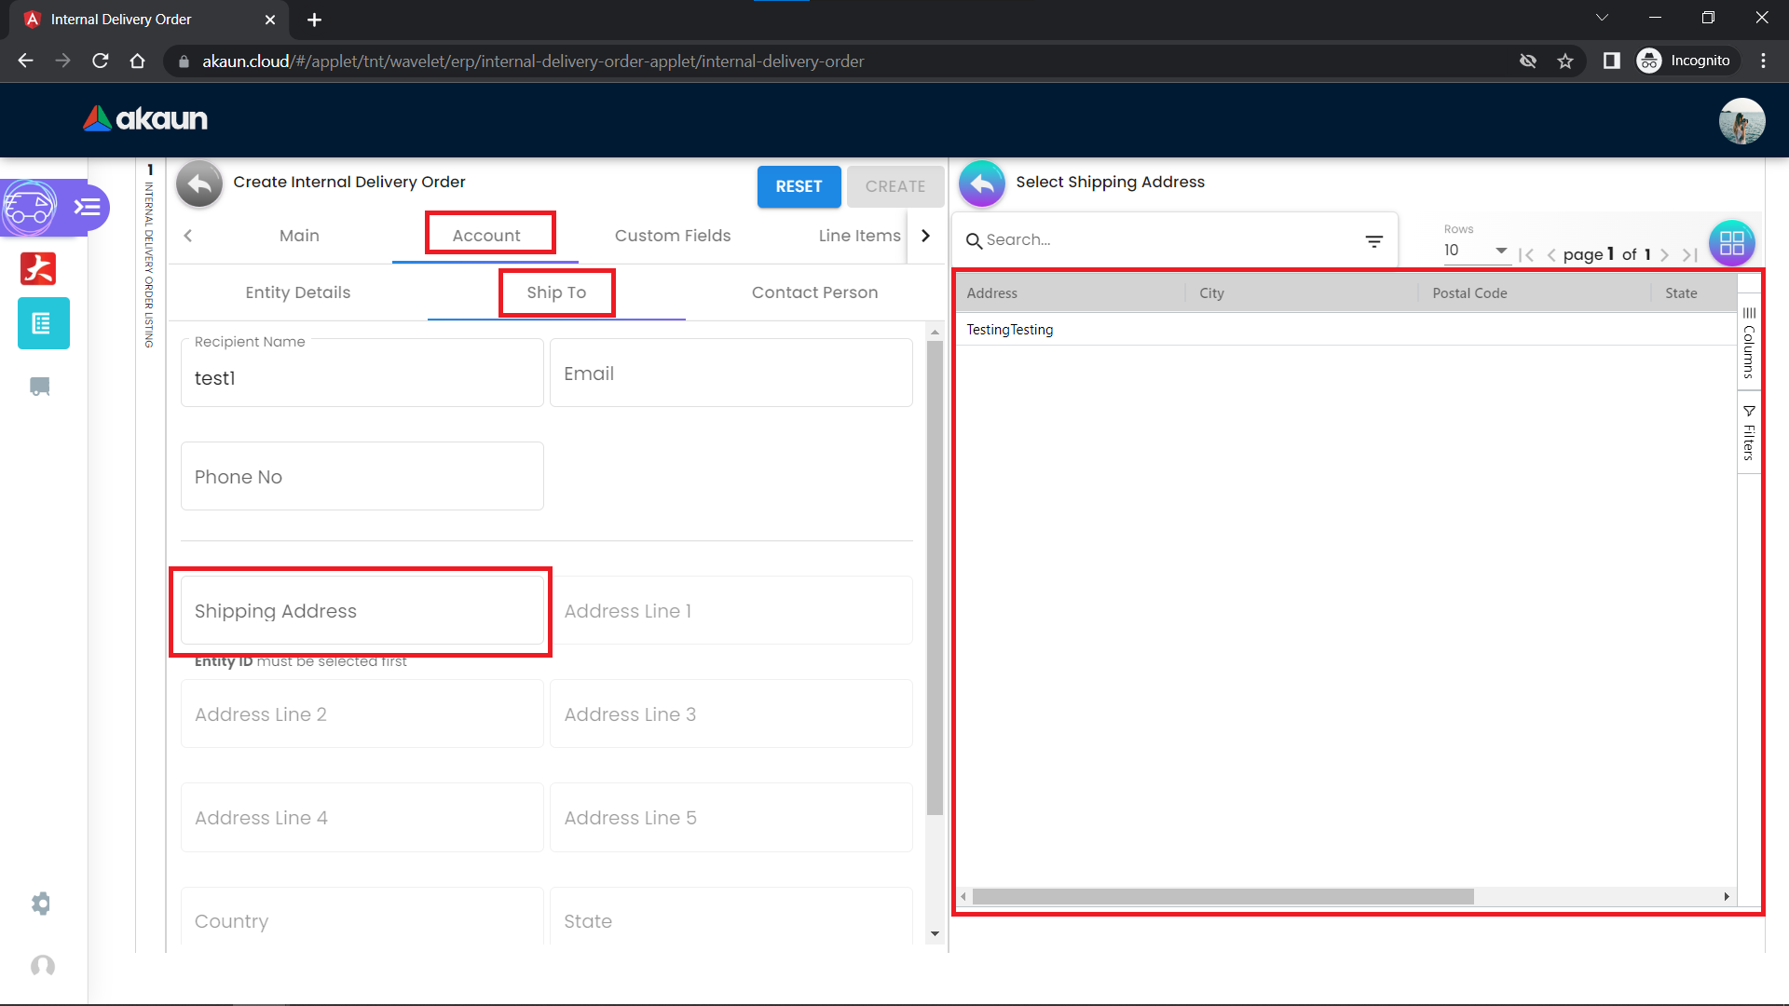Image resolution: width=1789 pixels, height=1006 pixels.
Task: Open the red PDF applet icon
Action: coord(39,268)
